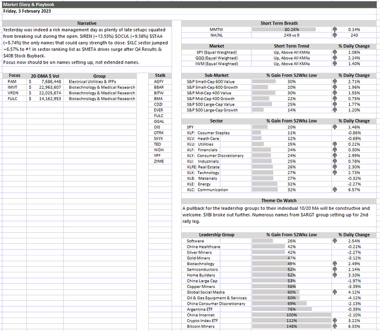This screenshot has height=331, width=380.
Task: Select the Electrical Utilities & IPPs group cell
Action: [100, 81]
